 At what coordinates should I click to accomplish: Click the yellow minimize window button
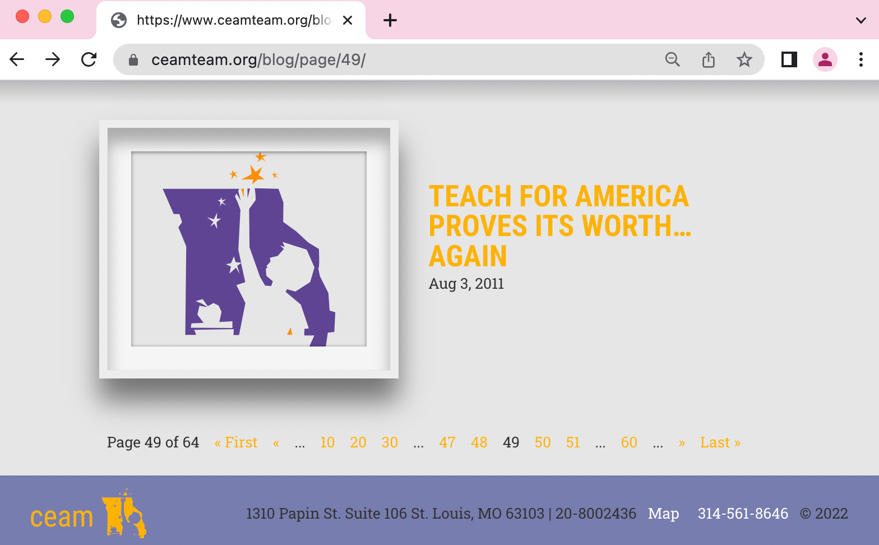(45, 16)
